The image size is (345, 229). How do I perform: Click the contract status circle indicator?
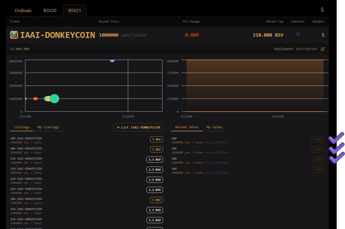coord(298,34)
